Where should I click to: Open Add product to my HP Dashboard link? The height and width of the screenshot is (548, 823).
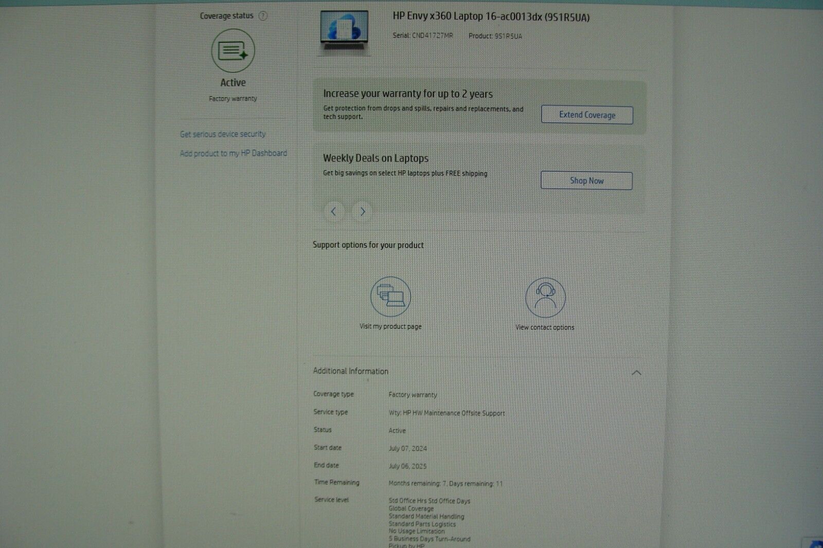234,153
